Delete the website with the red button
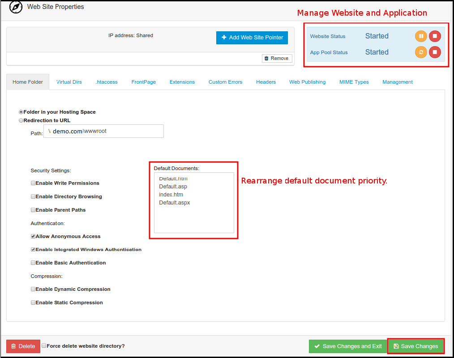The width and height of the screenshot is (454, 358). [x=23, y=346]
